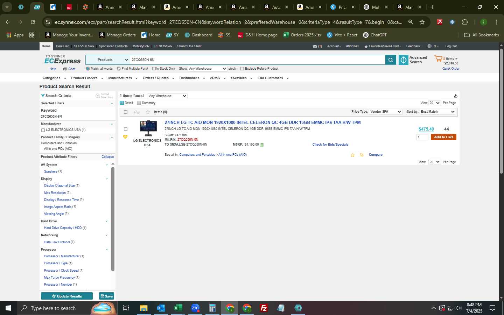This screenshot has width=504, height=315.
Task: Open Advanced Search crosshair icon
Action: (x=403, y=60)
